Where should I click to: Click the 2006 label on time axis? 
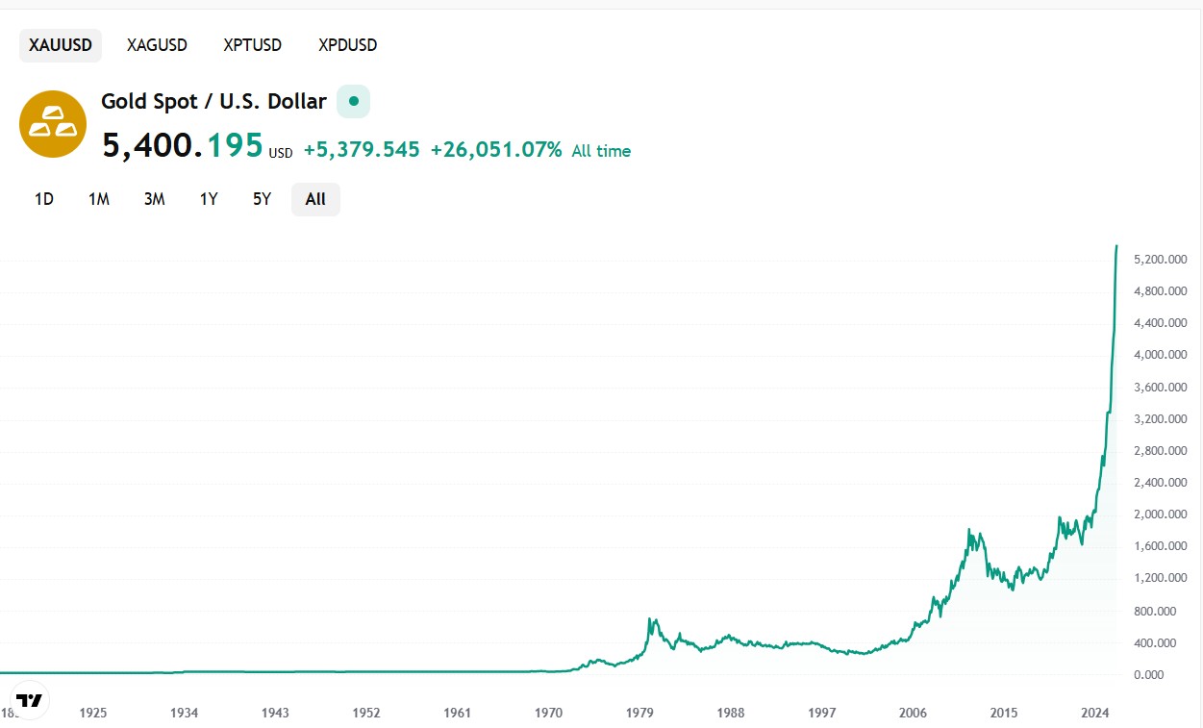pyautogui.click(x=913, y=713)
